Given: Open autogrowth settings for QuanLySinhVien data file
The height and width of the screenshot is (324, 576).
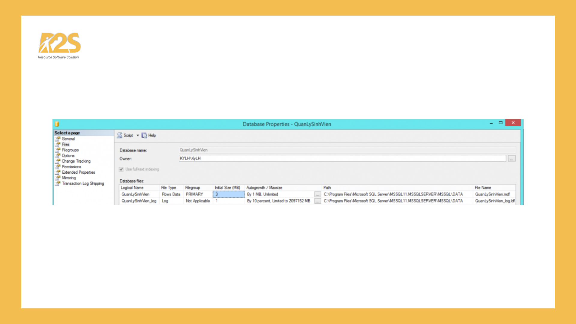Looking at the screenshot, I should pos(317,194).
